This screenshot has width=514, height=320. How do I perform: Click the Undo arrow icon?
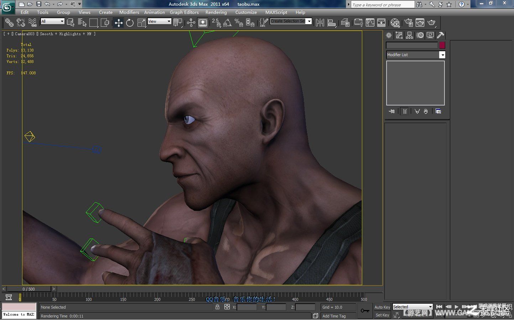click(47, 4)
